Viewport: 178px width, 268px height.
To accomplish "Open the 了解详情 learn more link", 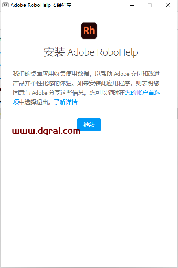I will pos(66,102).
